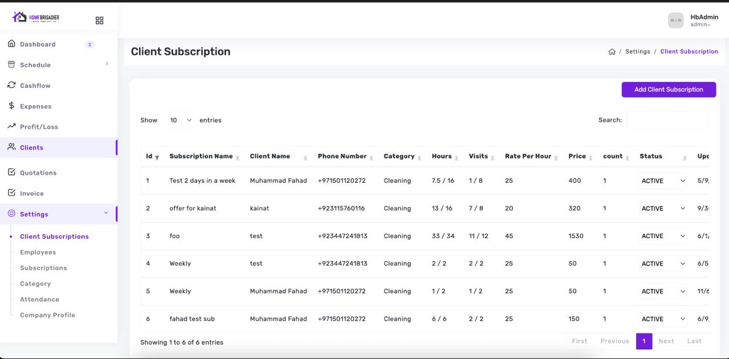Go to Attendance in Settings submenu
Image resolution: width=729 pixels, height=359 pixels.
(39, 299)
